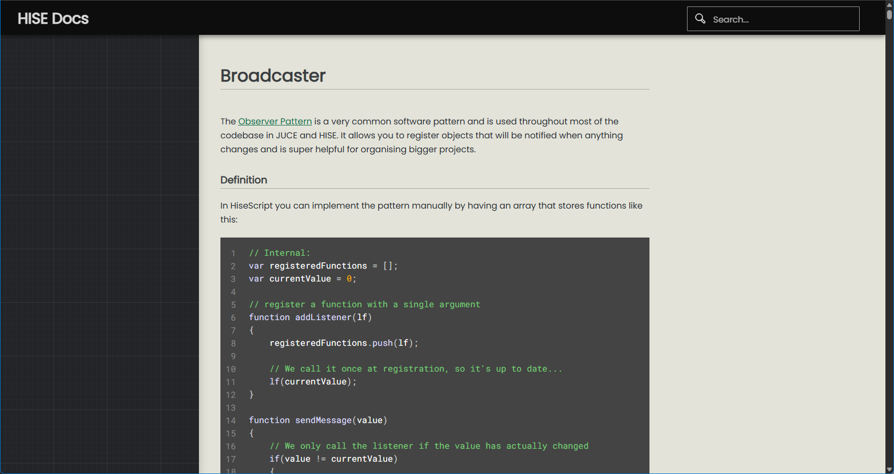Click the scrollbar down arrow

click(889, 470)
